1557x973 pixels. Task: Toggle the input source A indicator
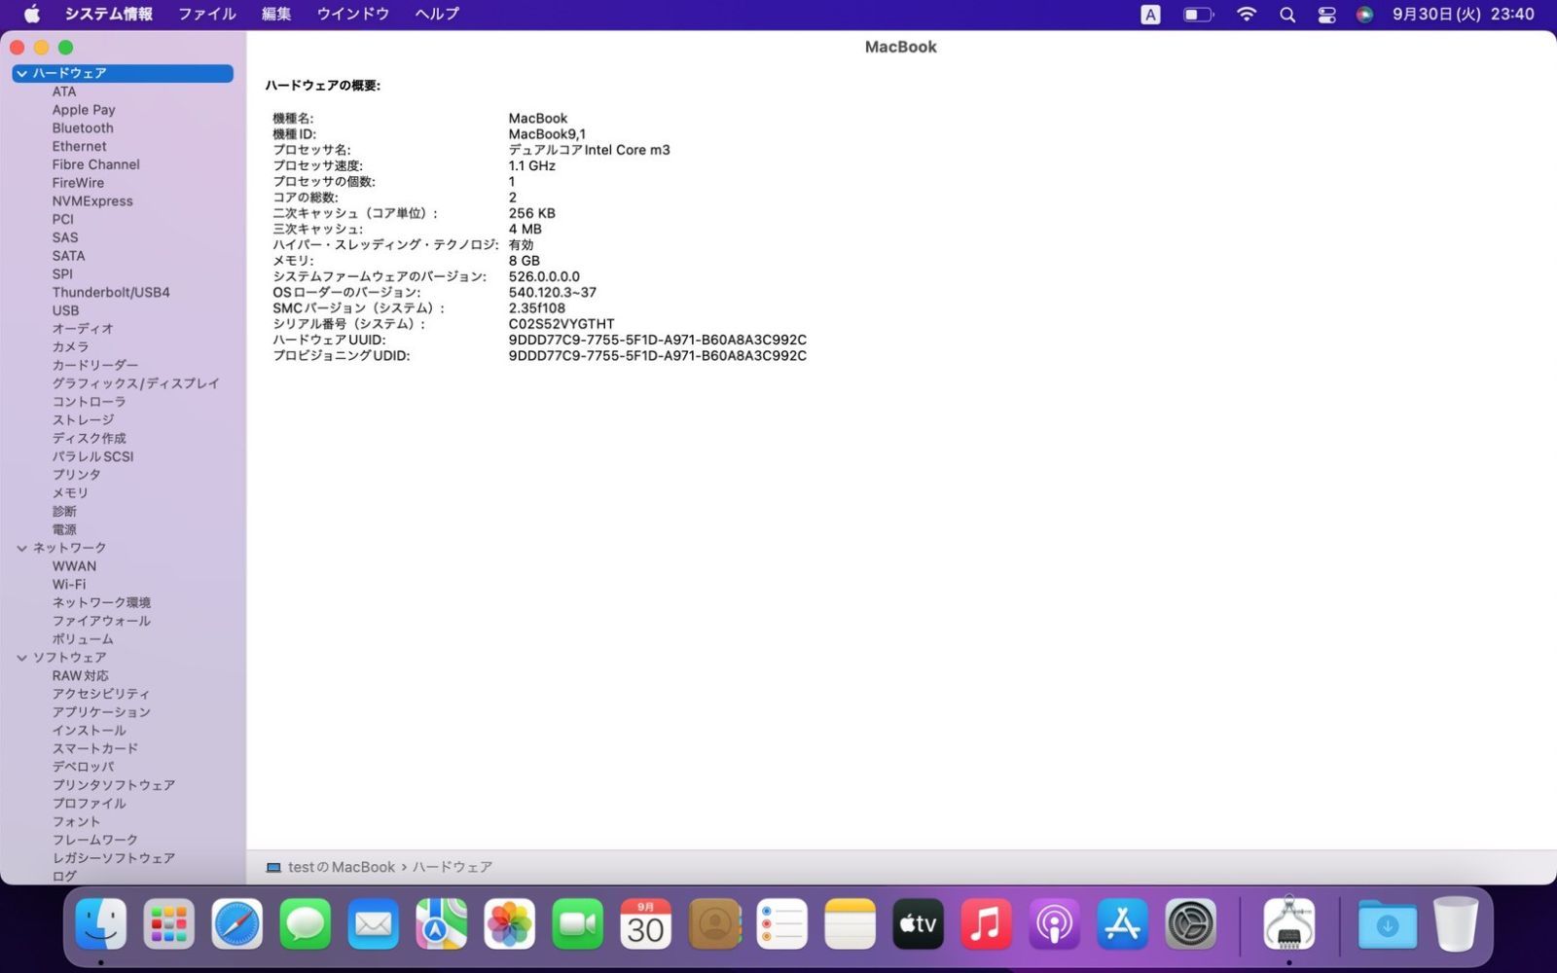(1150, 15)
